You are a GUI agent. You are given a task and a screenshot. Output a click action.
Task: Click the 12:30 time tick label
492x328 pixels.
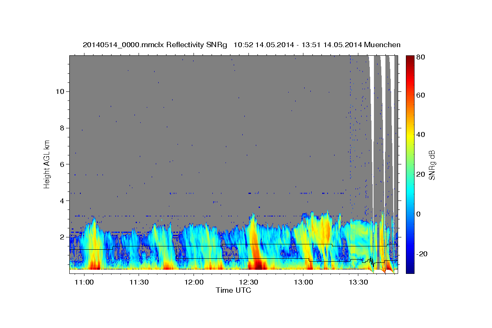[248, 282]
